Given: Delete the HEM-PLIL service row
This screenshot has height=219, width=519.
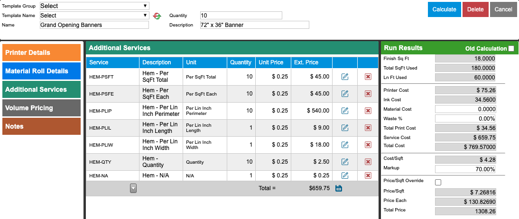Looking at the screenshot, I should point(368,128).
